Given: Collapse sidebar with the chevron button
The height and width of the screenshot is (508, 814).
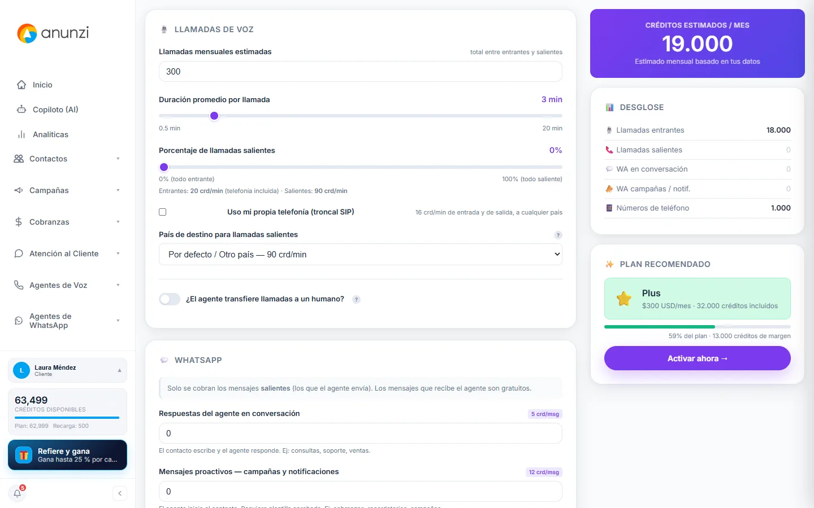Looking at the screenshot, I should (120, 493).
